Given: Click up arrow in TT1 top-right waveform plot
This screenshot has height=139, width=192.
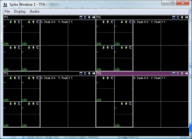Looking at the screenshot, I should coord(33,22).
